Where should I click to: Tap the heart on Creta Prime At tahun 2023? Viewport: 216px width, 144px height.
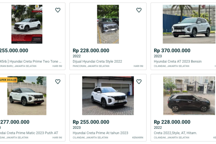click(x=139, y=82)
